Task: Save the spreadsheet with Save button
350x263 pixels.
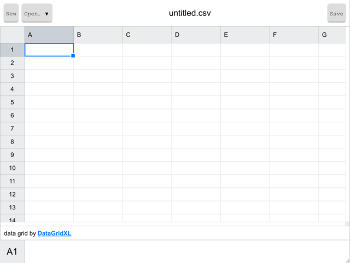Action: [336, 13]
